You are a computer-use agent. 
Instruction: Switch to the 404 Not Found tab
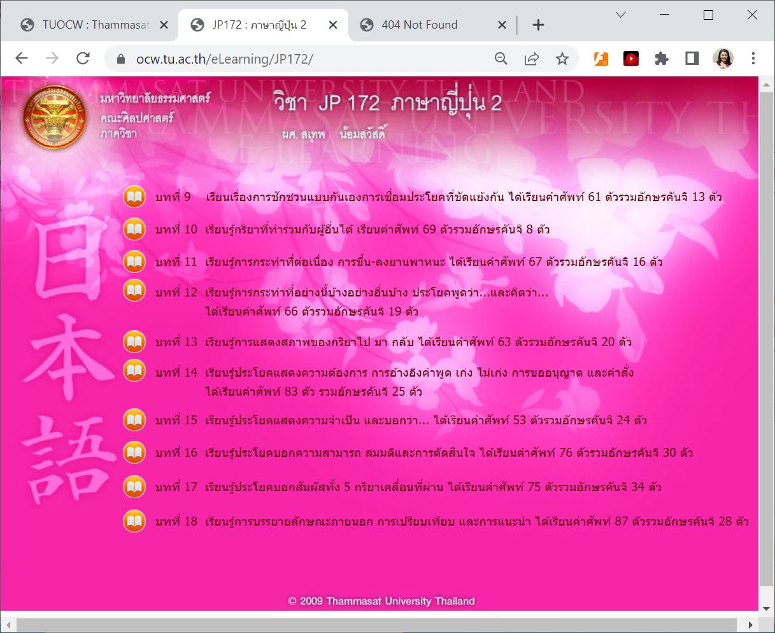pyautogui.click(x=420, y=25)
